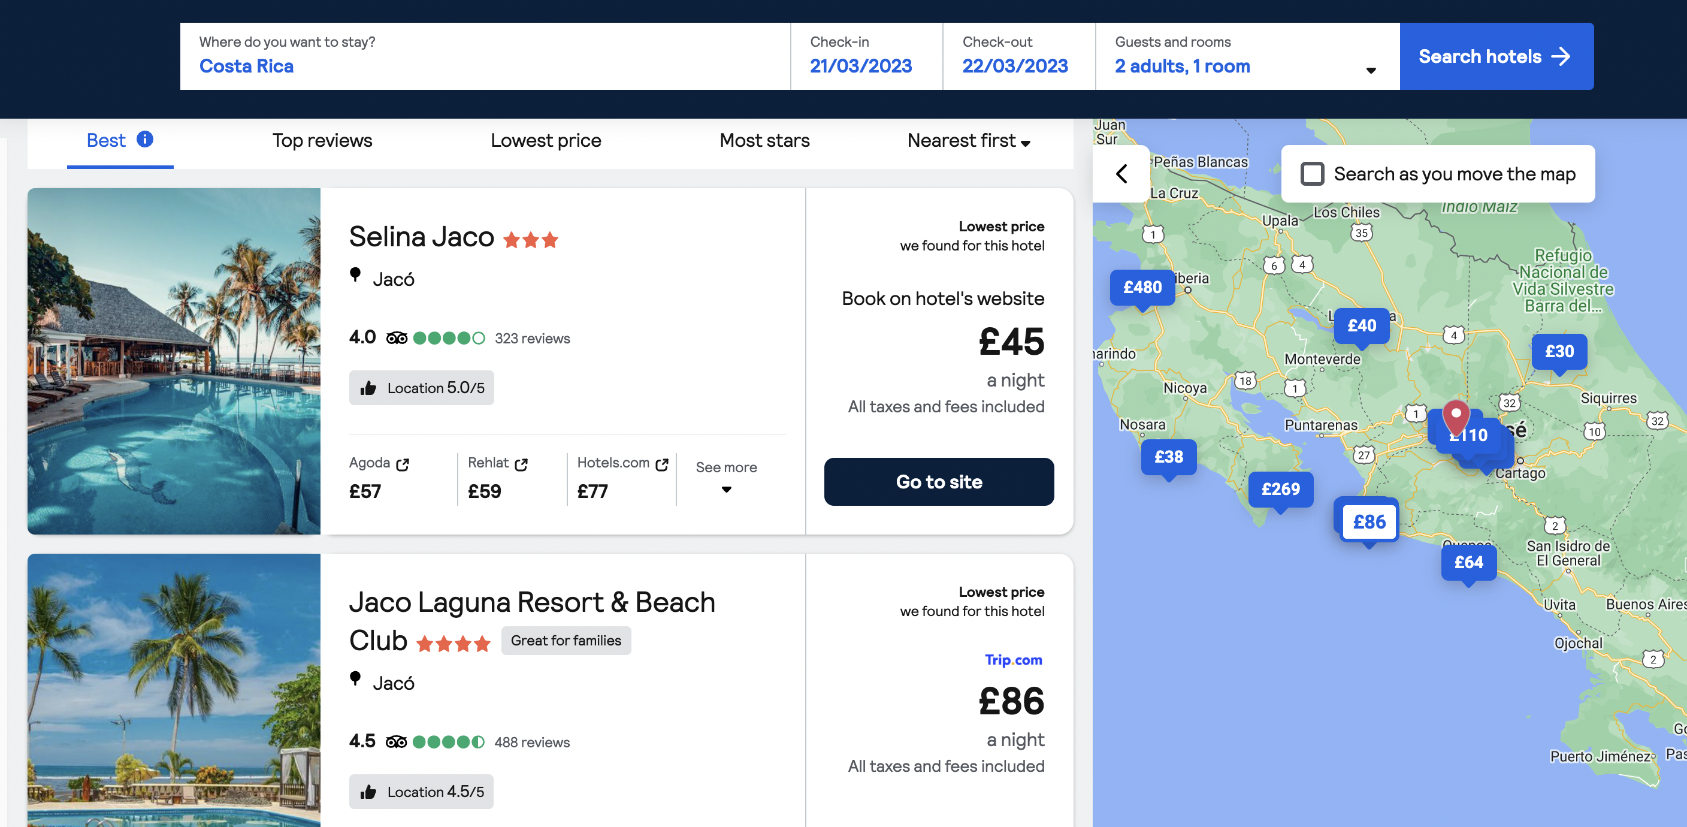Viewport: 1687px width, 827px height.
Task: Click arrow icon in Search hotels button
Action: pyautogui.click(x=1561, y=56)
